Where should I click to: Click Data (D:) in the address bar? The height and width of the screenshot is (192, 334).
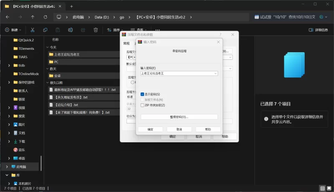pyautogui.click(x=101, y=17)
